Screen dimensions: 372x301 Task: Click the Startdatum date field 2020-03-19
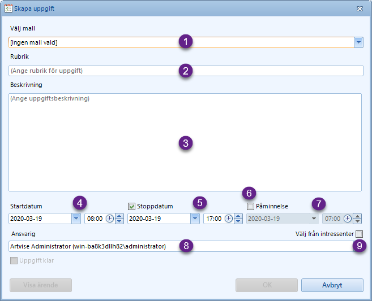40,219
